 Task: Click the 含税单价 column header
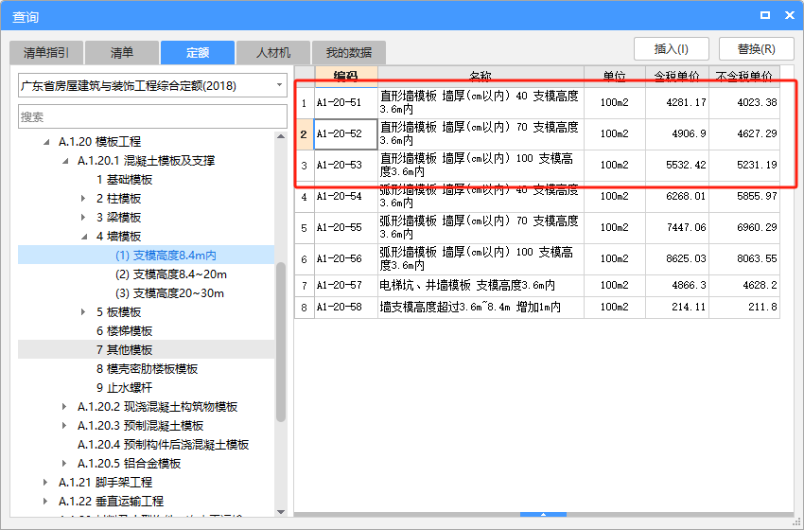pyautogui.click(x=677, y=77)
